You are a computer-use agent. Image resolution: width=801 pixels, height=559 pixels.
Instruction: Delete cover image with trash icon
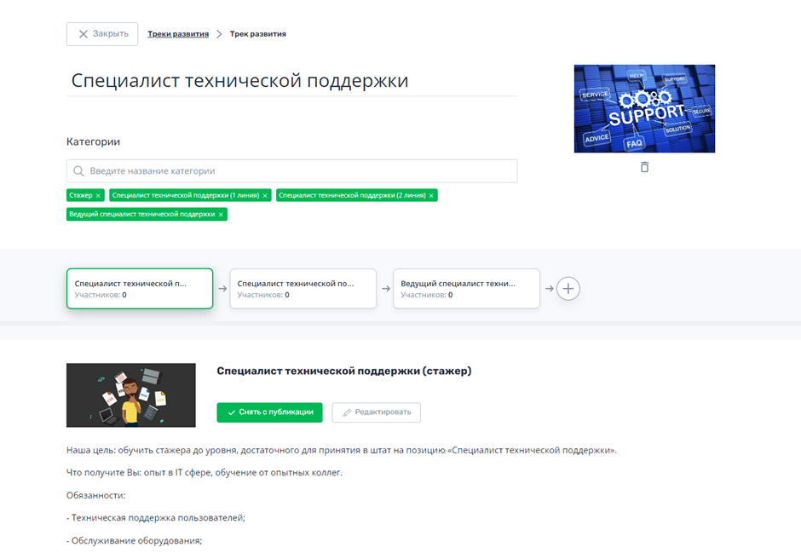645,167
